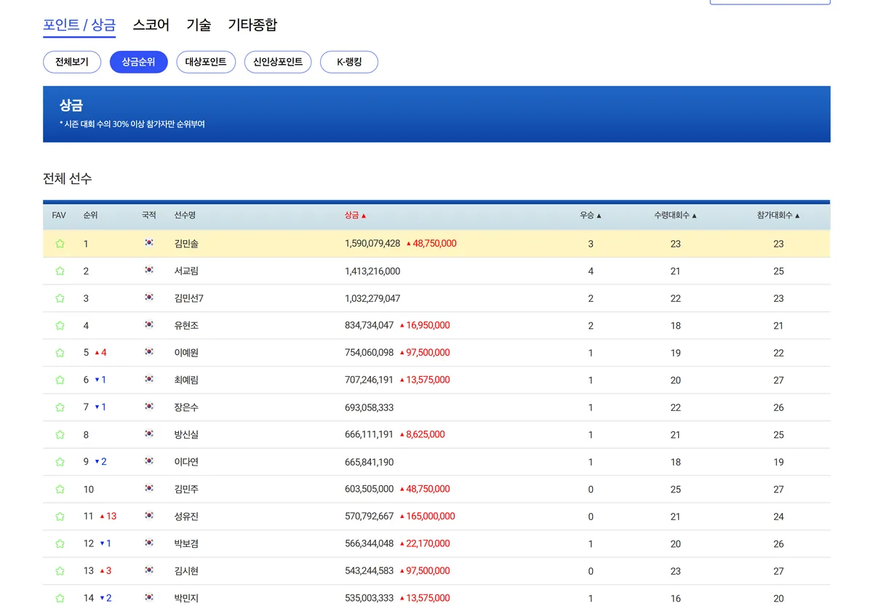Favorite star for 김민솔 row
The image size is (873, 606).
pos(60,244)
